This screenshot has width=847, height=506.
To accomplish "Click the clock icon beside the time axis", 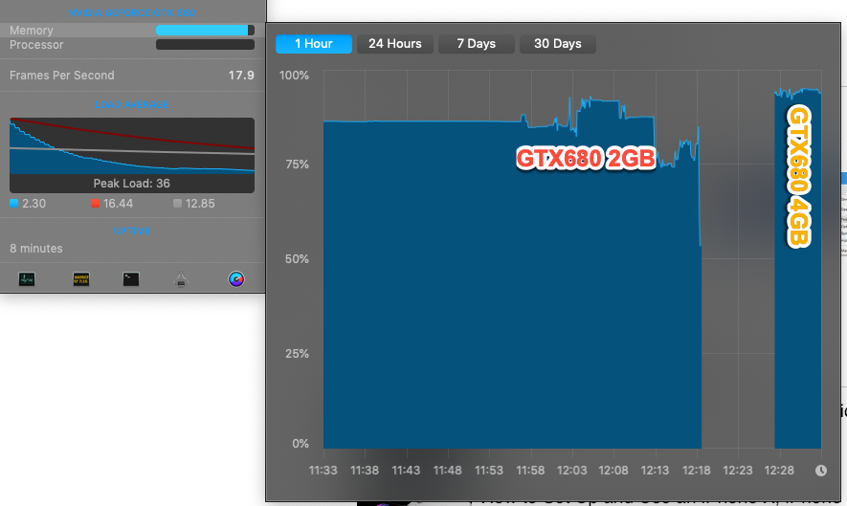I will click(x=820, y=471).
